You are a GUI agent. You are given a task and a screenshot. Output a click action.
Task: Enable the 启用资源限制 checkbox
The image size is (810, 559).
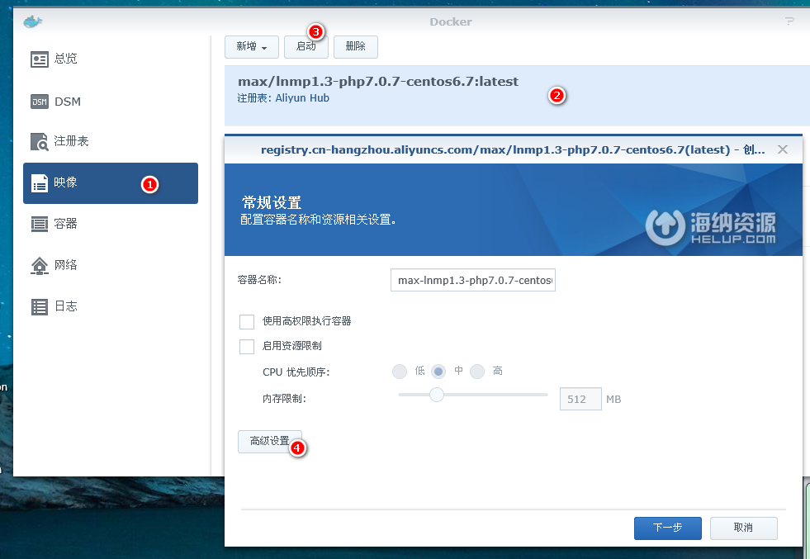[x=246, y=346]
